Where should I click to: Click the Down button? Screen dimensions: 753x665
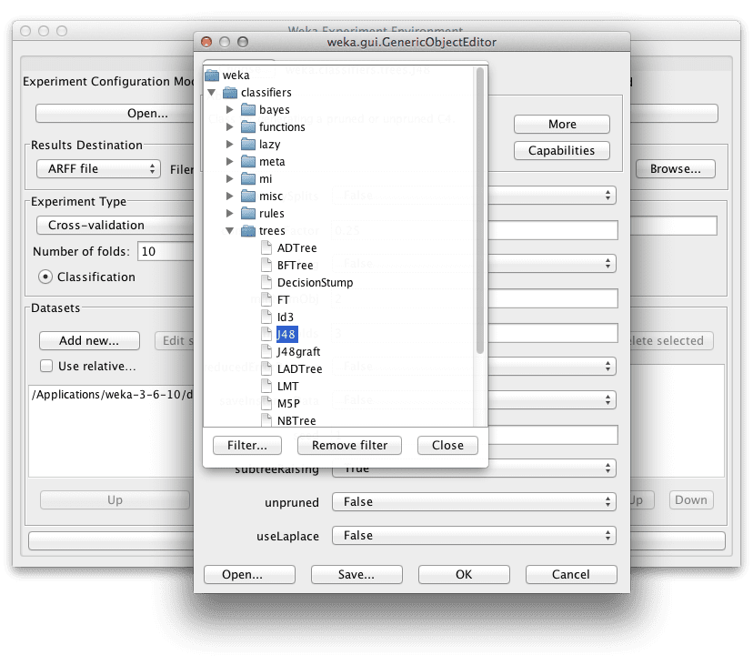691,500
